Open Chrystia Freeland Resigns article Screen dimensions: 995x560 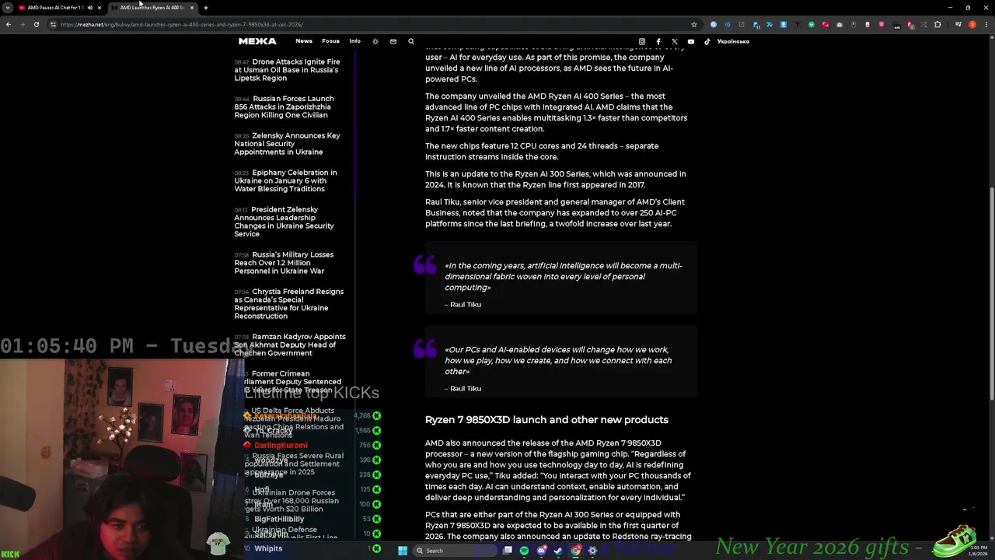pos(288,303)
